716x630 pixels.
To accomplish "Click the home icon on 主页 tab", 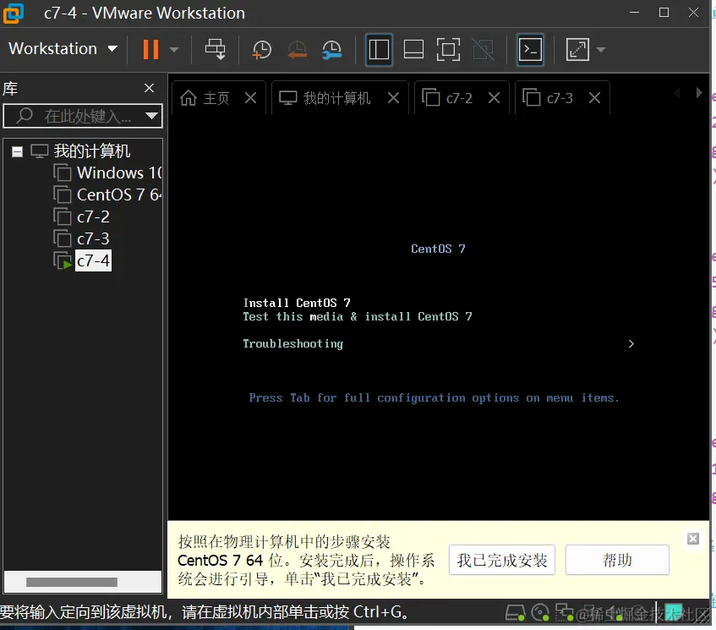I will (x=189, y=98).
